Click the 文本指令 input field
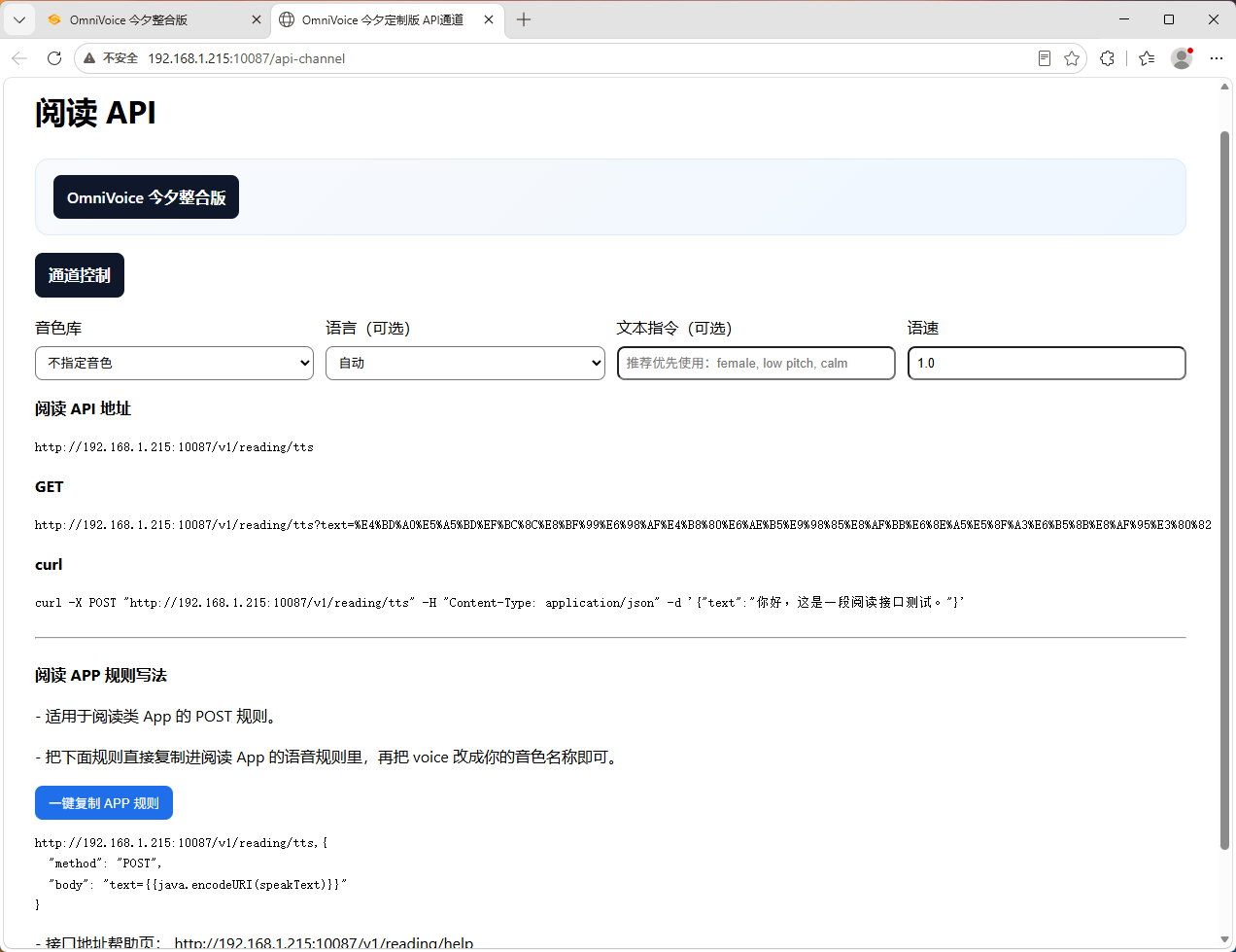 pos(756,363)
